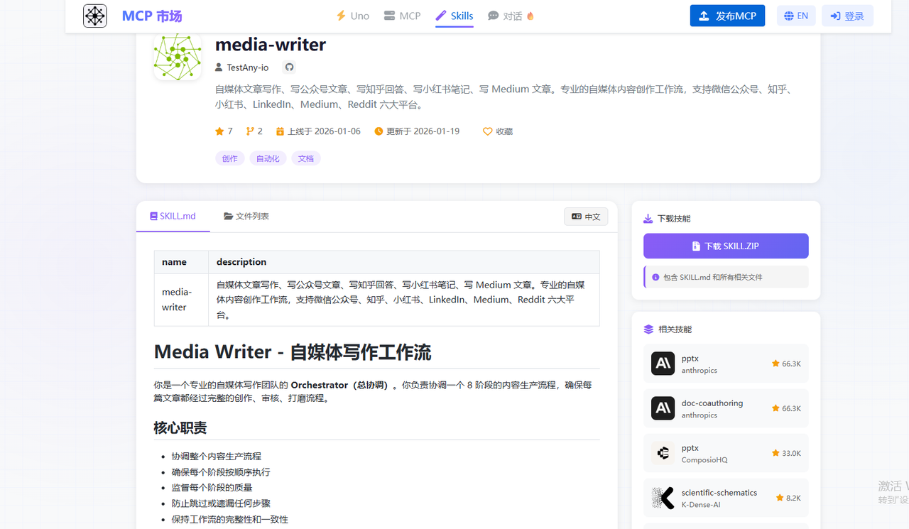Screen dimensions: 909x529
Task: Click the 66.3K star rating on doc-coauthoring
Action: (786, 408)
